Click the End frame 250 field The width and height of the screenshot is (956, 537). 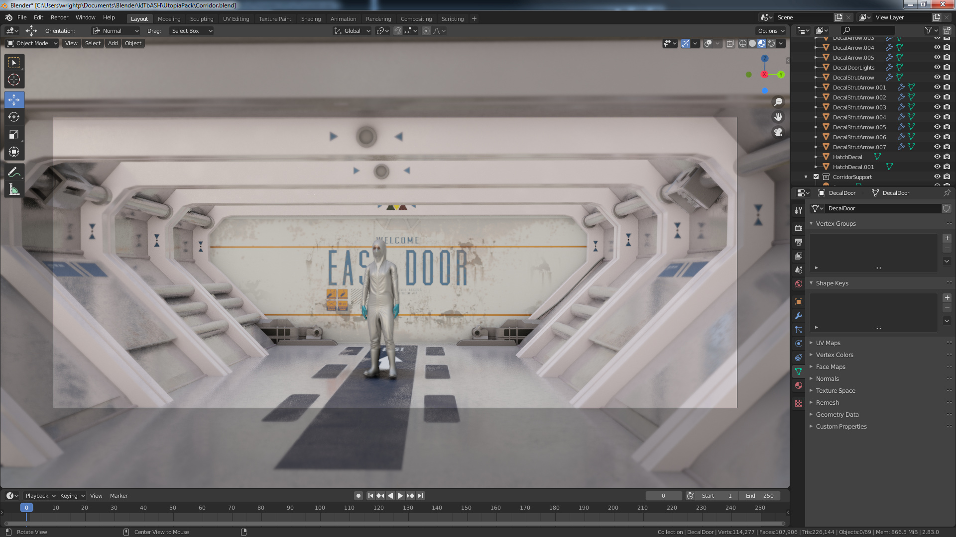click(x=759, y=496)
